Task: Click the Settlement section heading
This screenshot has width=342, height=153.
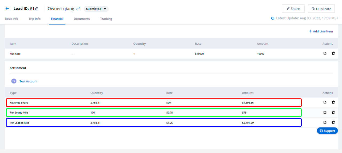Action: coord(18,68)
